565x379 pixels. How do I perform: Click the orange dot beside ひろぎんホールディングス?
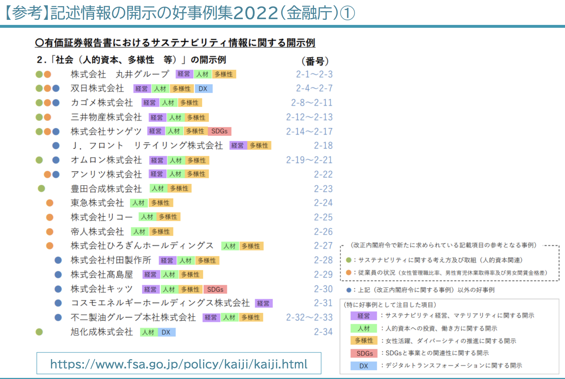click(x=50, y=246)
